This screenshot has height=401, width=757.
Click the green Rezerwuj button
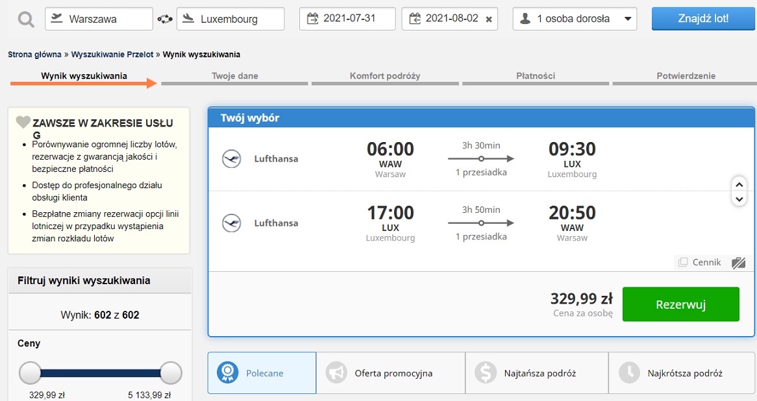681,304
